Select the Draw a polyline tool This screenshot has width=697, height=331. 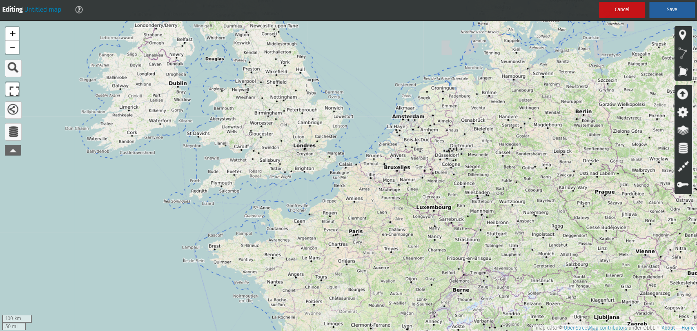pos(683,53)
